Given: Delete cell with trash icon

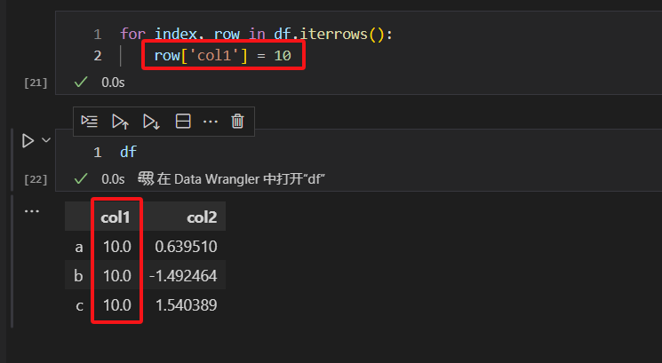Looking at the screenshot, I should click(x=237, y=122).
